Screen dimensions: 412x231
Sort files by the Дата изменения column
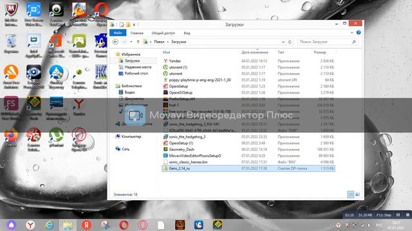point(255,53)
